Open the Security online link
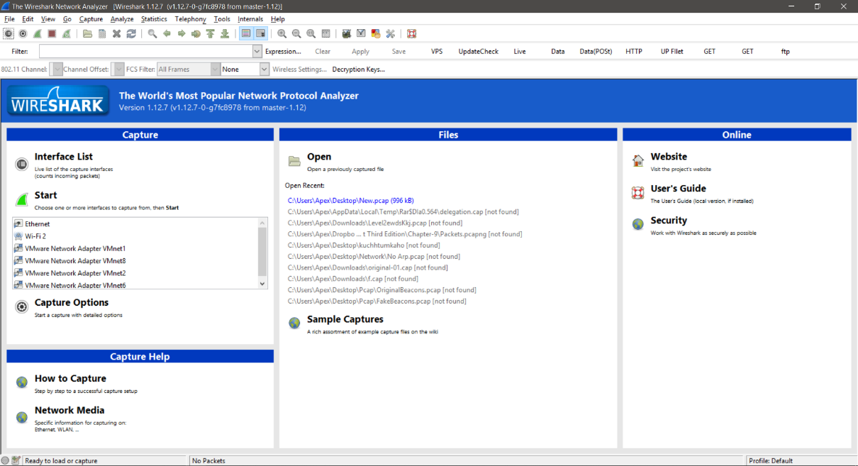This screenshot has height=466, width=858. point(669,221)
